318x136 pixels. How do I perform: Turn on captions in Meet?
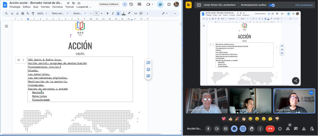pyautogui.click(x=226, y=129)
